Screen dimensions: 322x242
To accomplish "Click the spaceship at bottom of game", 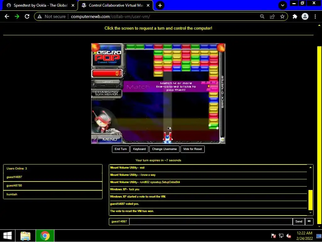I will (x=168, y=138).
